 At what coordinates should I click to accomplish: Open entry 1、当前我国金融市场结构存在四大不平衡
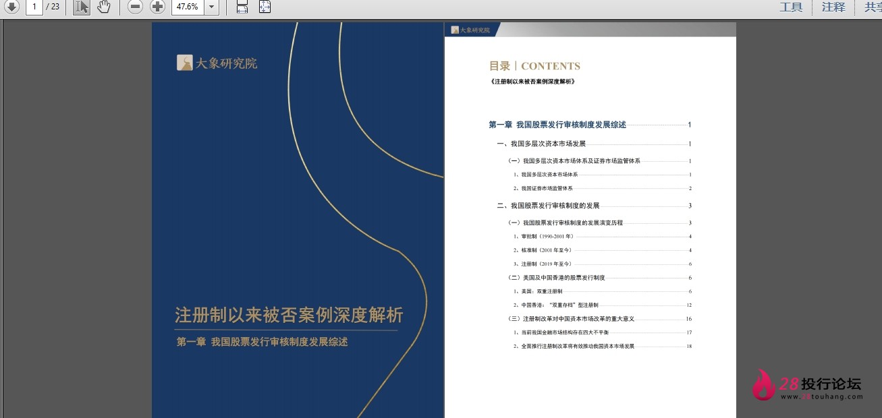[x=602, y=332]
